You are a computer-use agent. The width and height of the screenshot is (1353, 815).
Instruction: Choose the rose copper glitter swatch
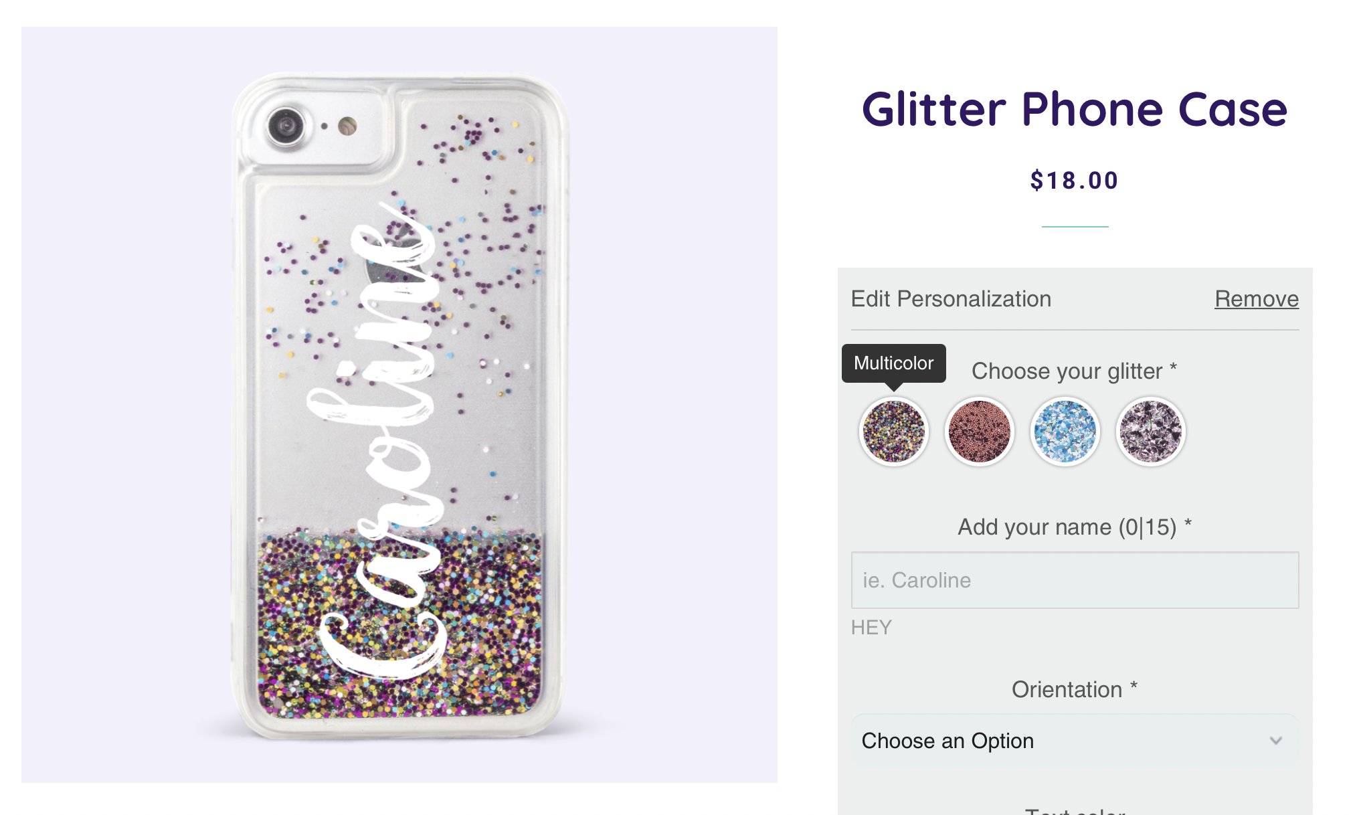[x=979, y=432]
